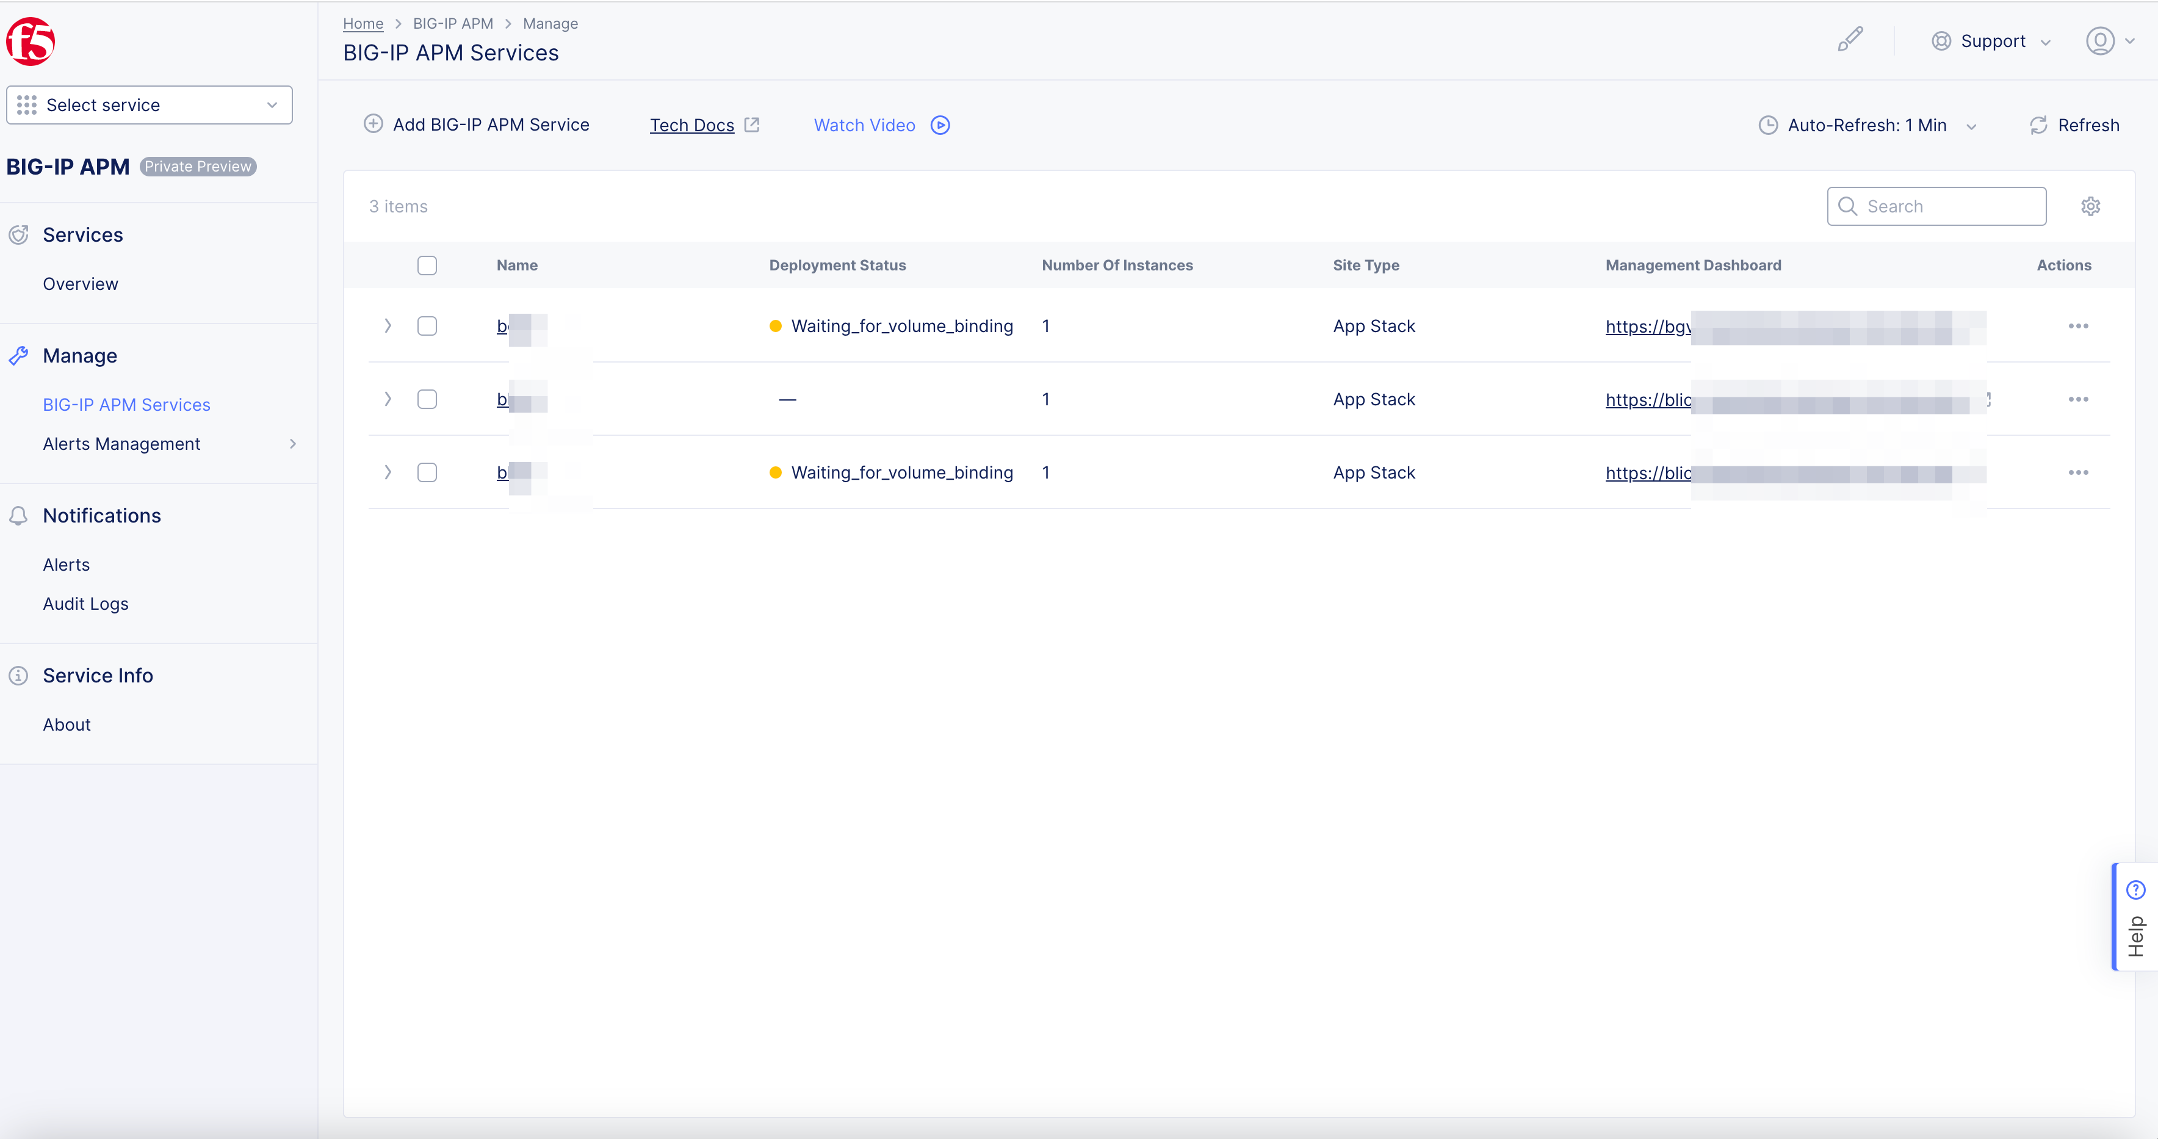Image resolution: width=2158 pixels, height=1139 pixels.
Task: Open the About sidebar item
Action: tap(66, 725)
